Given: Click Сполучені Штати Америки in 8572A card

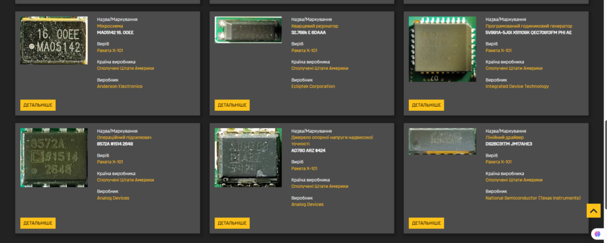Looking at the screenshot, I should click(x=126, y=180).
